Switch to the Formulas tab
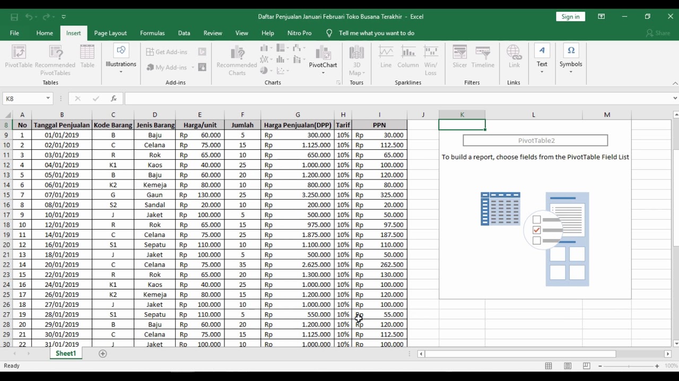The height and width of the screenshot is (381, 679). click(152, 33)
